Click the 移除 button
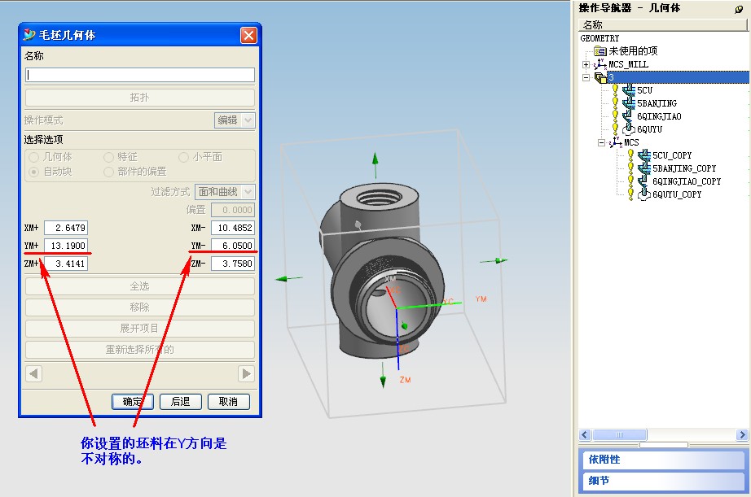 (140, 307)
